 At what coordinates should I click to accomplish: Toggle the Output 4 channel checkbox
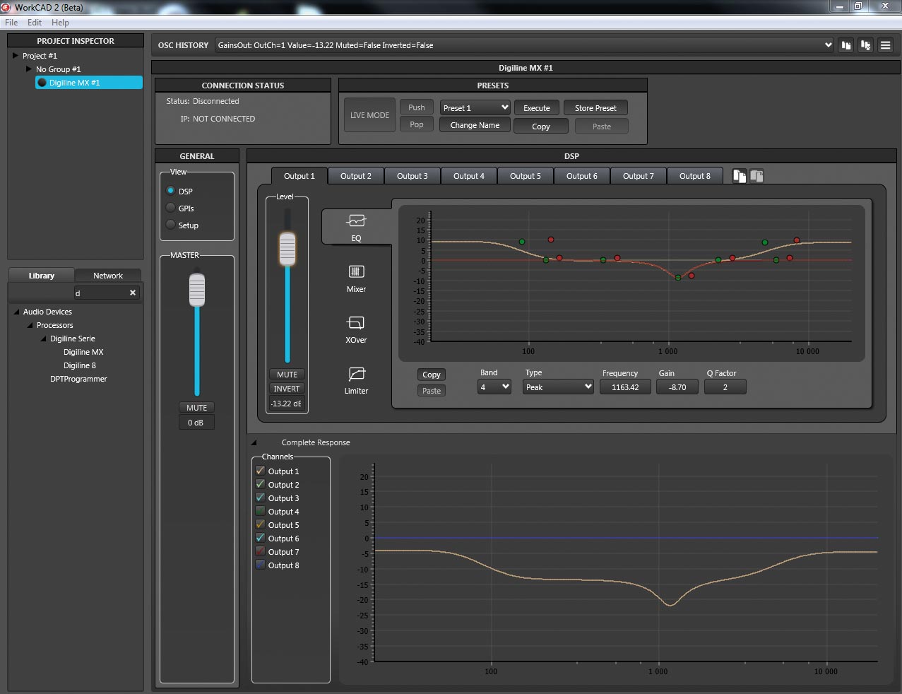260,511
